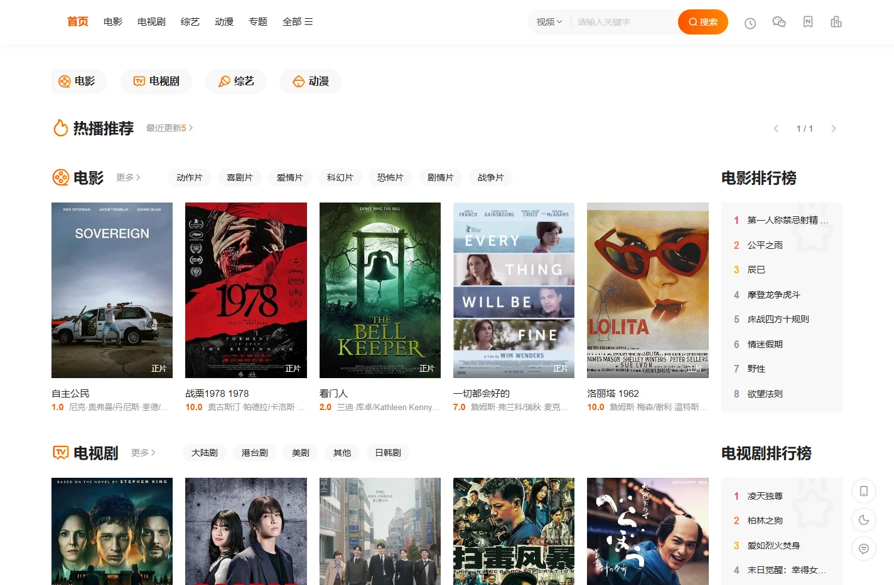This screenshot has width=894, height=585.
Task: Open feedback message floating icon
Action: pyautogui.click(x=864, y=549)
